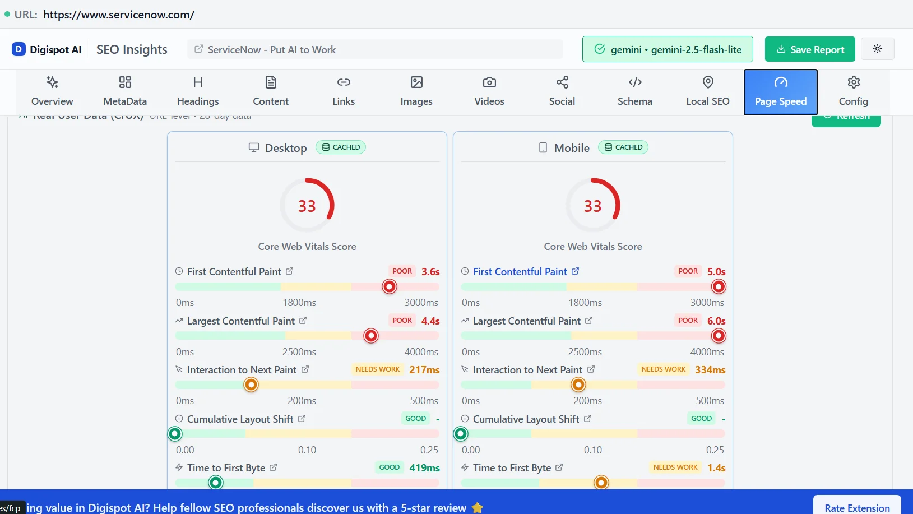913x514 pixels.
Task: Click the Page Speed gauge icon
Action: (x=780, y=83)
